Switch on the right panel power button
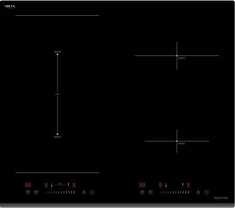This screenshot has width=235, height=208. pyautogui.click(x=206, y=192)
